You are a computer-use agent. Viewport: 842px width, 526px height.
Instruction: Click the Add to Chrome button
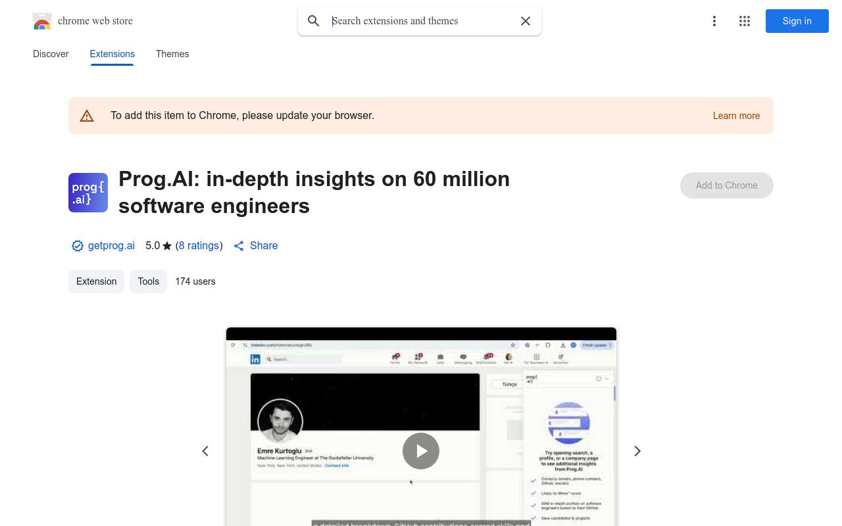pyautogui.click(x=727, y=185)
